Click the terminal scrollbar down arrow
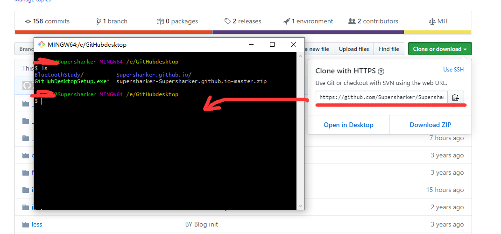Image resolution: width=501 pixels, height=234 pixels. (300, 206)
